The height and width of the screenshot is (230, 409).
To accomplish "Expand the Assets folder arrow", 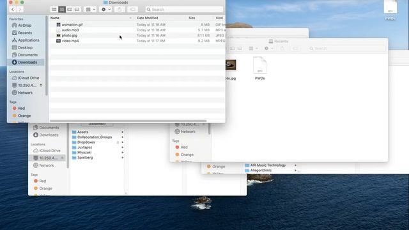I will click(122, 132).
